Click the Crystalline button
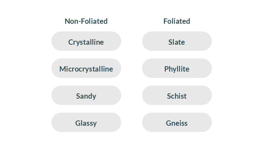The height and width of the screenshot is (147, 263). coord(86,41)
